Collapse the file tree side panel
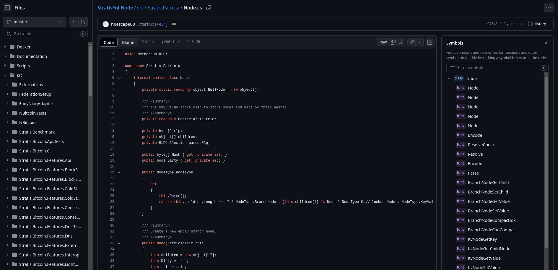This screenshot has height=270, width=558. coord(7,8)
